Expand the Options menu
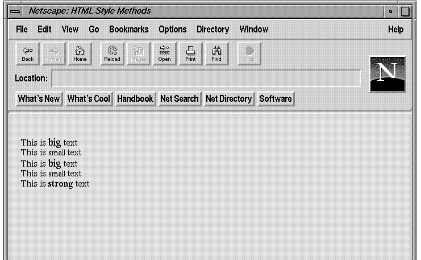This screenshot has width=421, height=260. [172, 30]
